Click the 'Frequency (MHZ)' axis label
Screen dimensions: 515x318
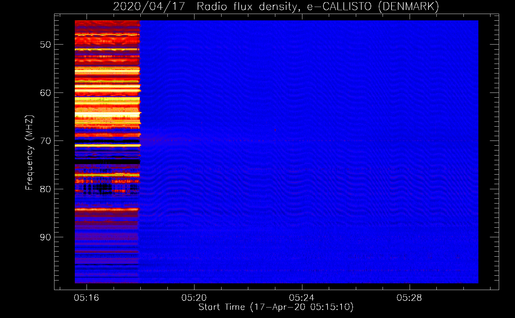point(29,153)
